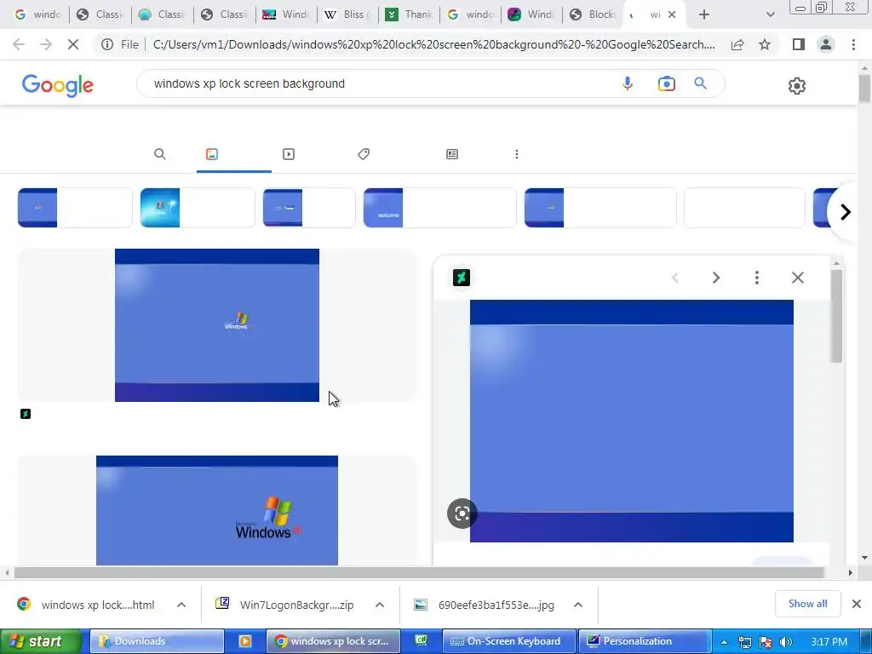Click the magnifier search button
The image size is (872, 654).
(x=700, y=83)
